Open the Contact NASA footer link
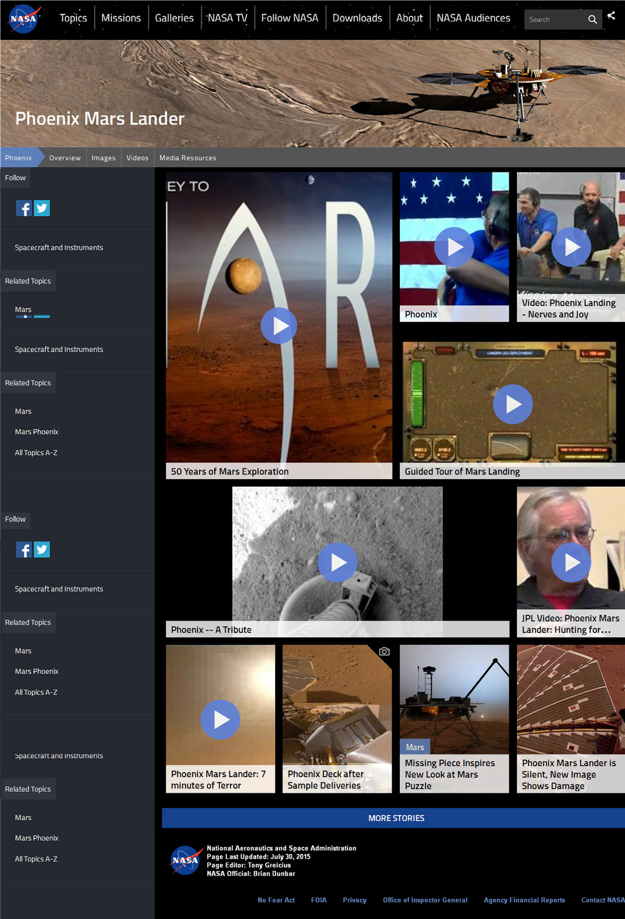The width and height of the screenshot is (625, 919). [x=603, y=900]
